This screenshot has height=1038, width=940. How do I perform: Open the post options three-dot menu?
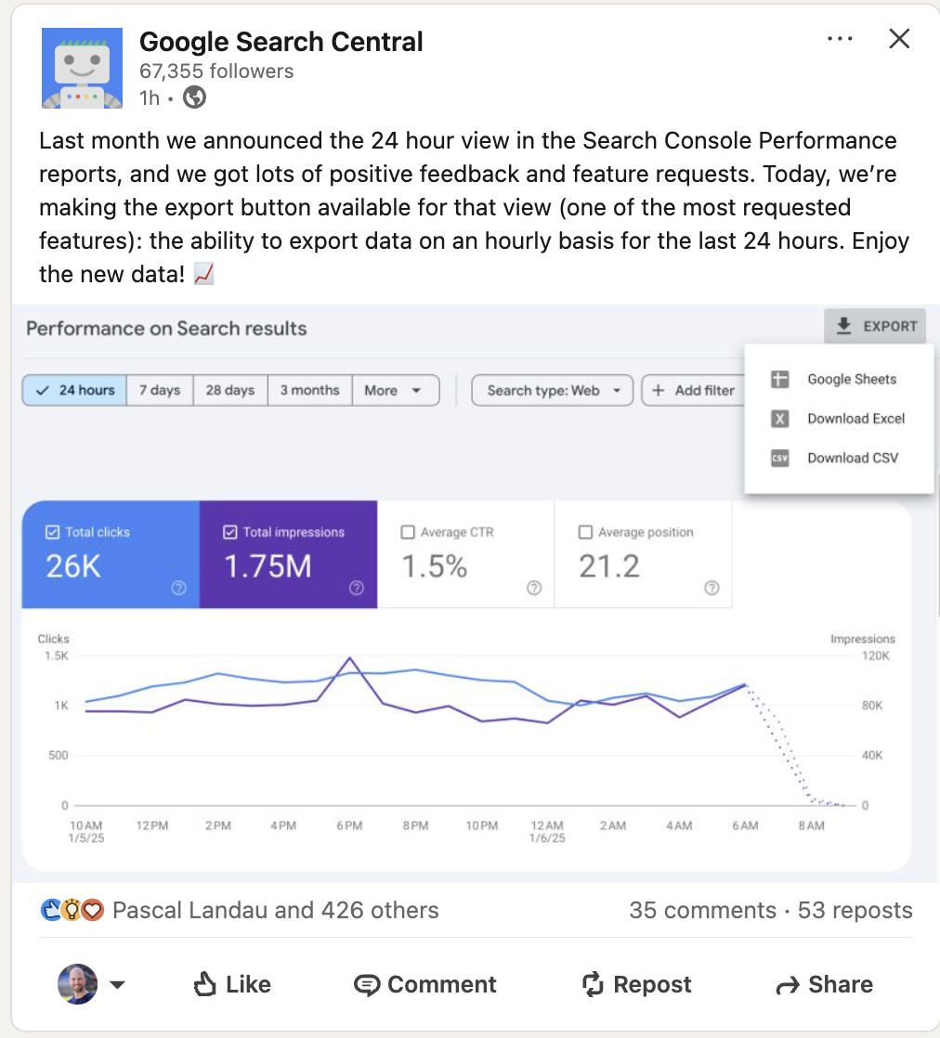[x=839, y=38]
